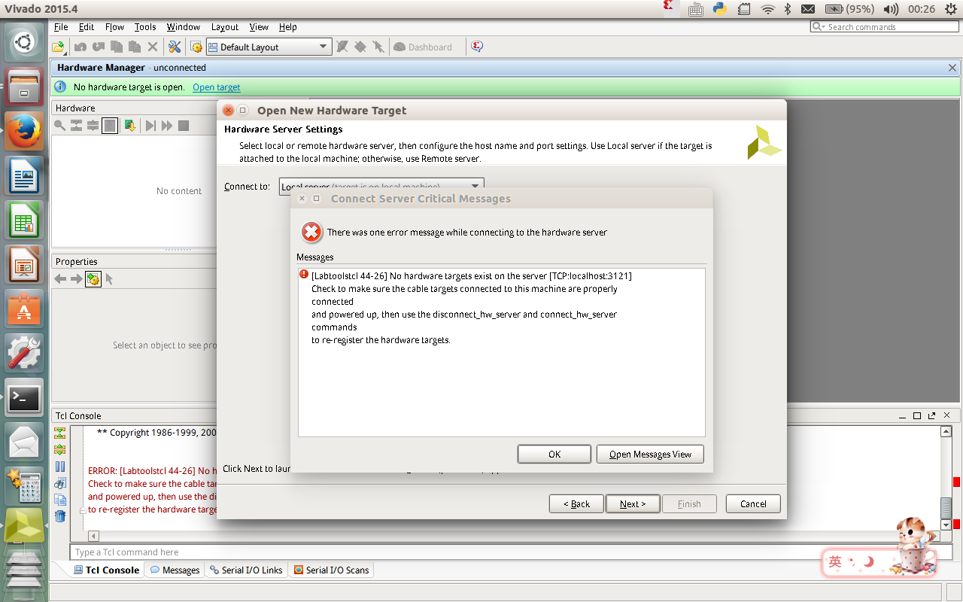This screenshot has height=602, width=963.
Task: Close the Hardware Manager view with X
Action: point(952,68)
